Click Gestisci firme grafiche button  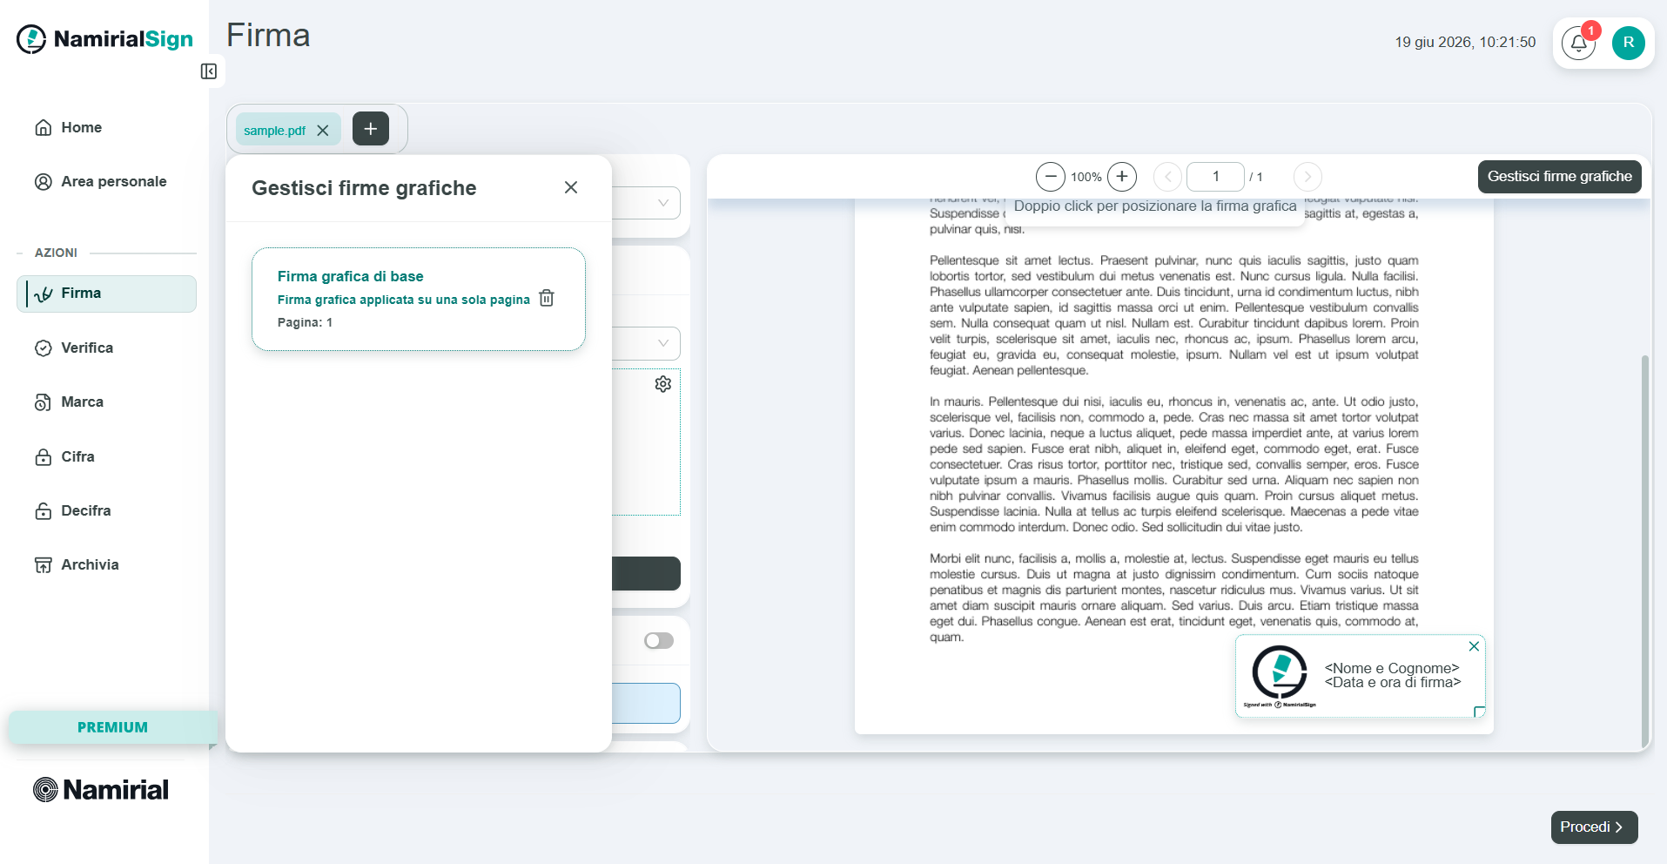tap(1559, 177)
